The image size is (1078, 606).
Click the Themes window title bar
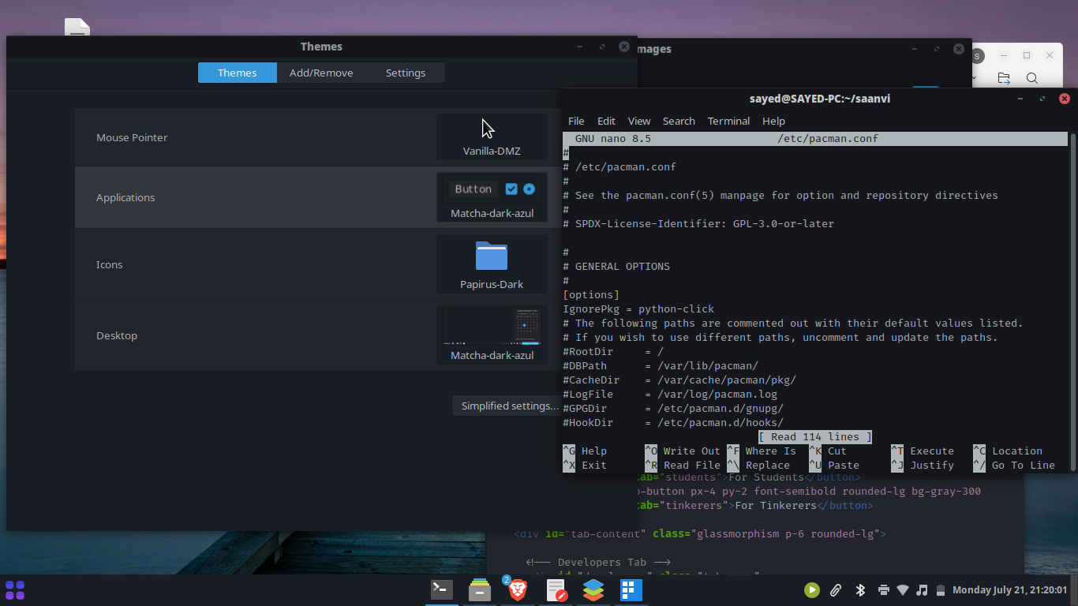click(x=321, y=47)
